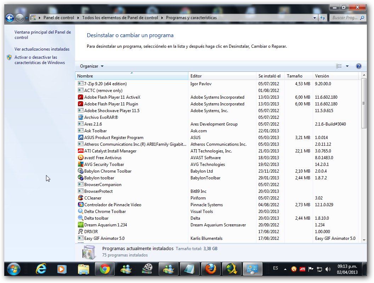Select the avast! Free Antivirus icon
The image size is (374, 283).
pos(81,157)
